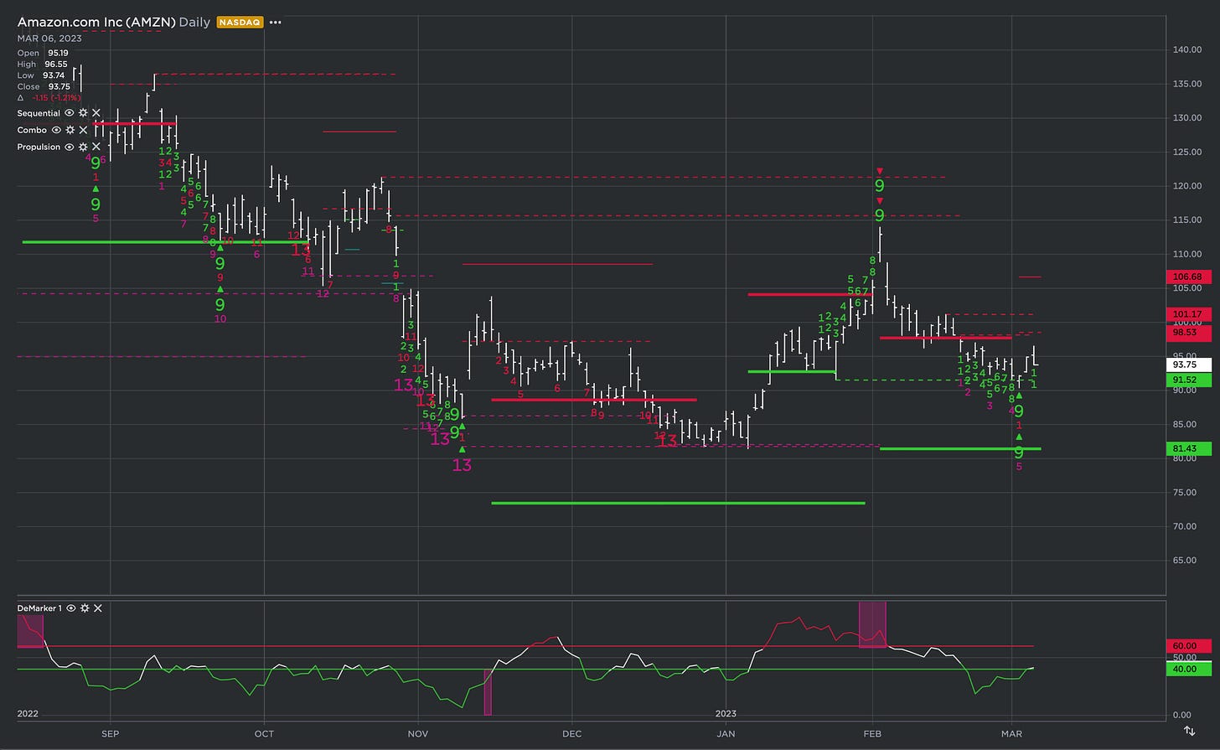Click the 93.75 current price label
Image resolution: width=1220 pixels, height=750 pixels.
click(1188, 365)
